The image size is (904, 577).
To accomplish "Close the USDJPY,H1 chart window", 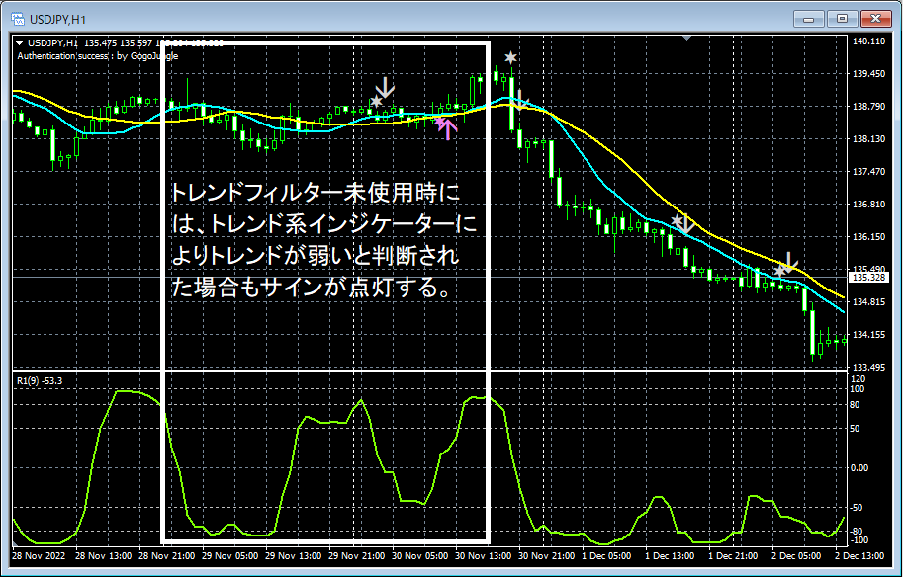I will coord(875,19).
